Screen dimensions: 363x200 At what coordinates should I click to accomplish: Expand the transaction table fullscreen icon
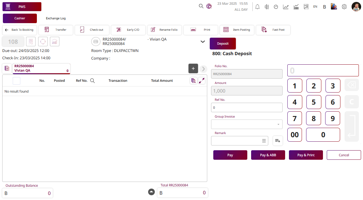pyautogui.click(x=202, y=81)
